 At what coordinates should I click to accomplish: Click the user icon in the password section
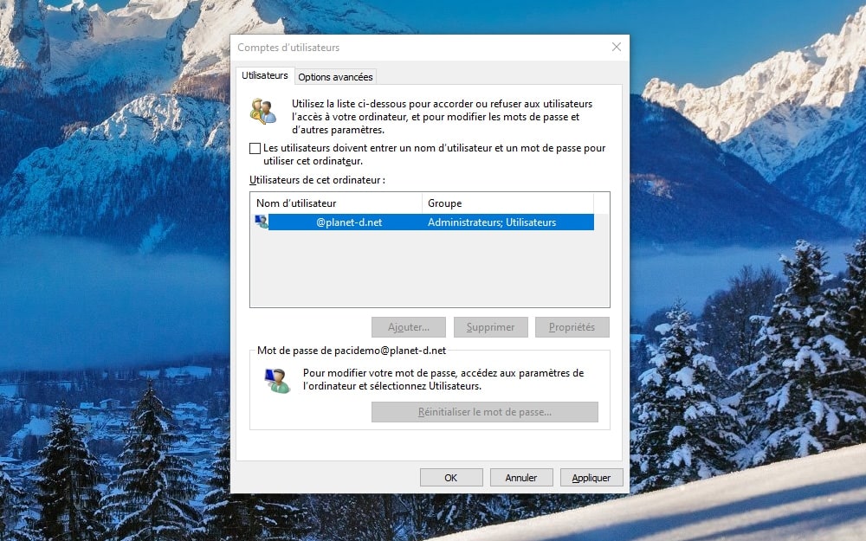[277, 380]
